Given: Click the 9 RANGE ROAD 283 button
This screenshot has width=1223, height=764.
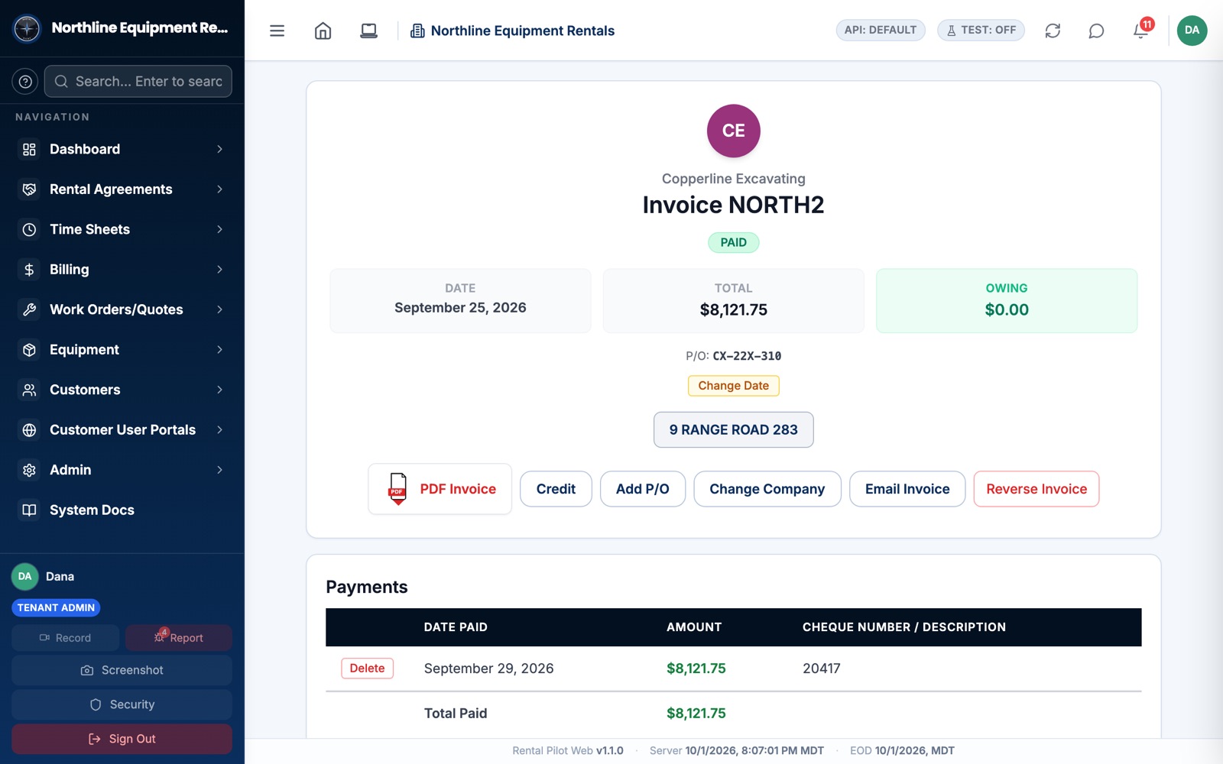Looking at the screenshot, I should 733,430.
